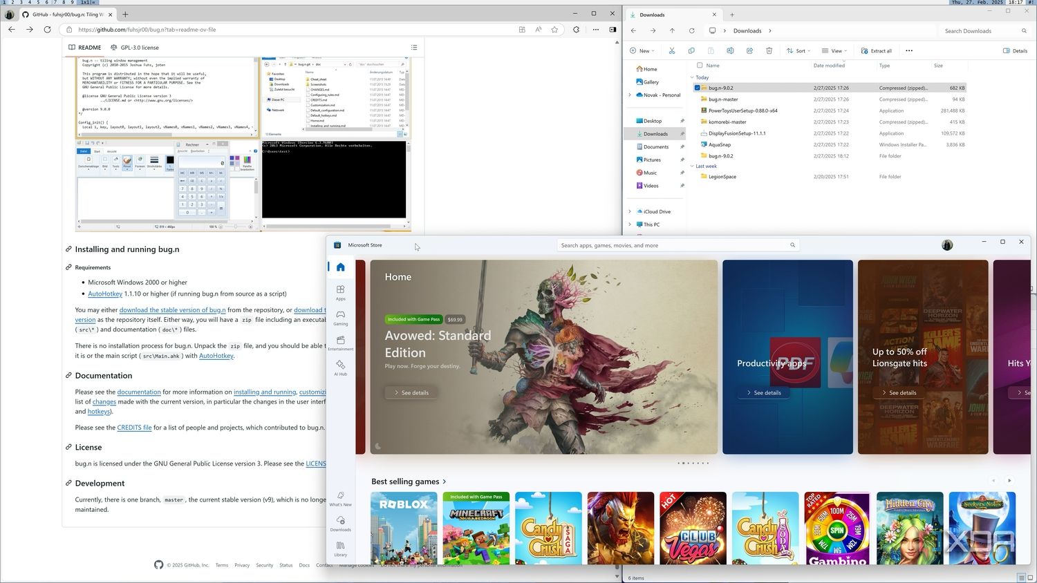Click the Delete trash icon in File Explorer
The width and height of the screenshot is (1037, 583).
coord(769,50)
